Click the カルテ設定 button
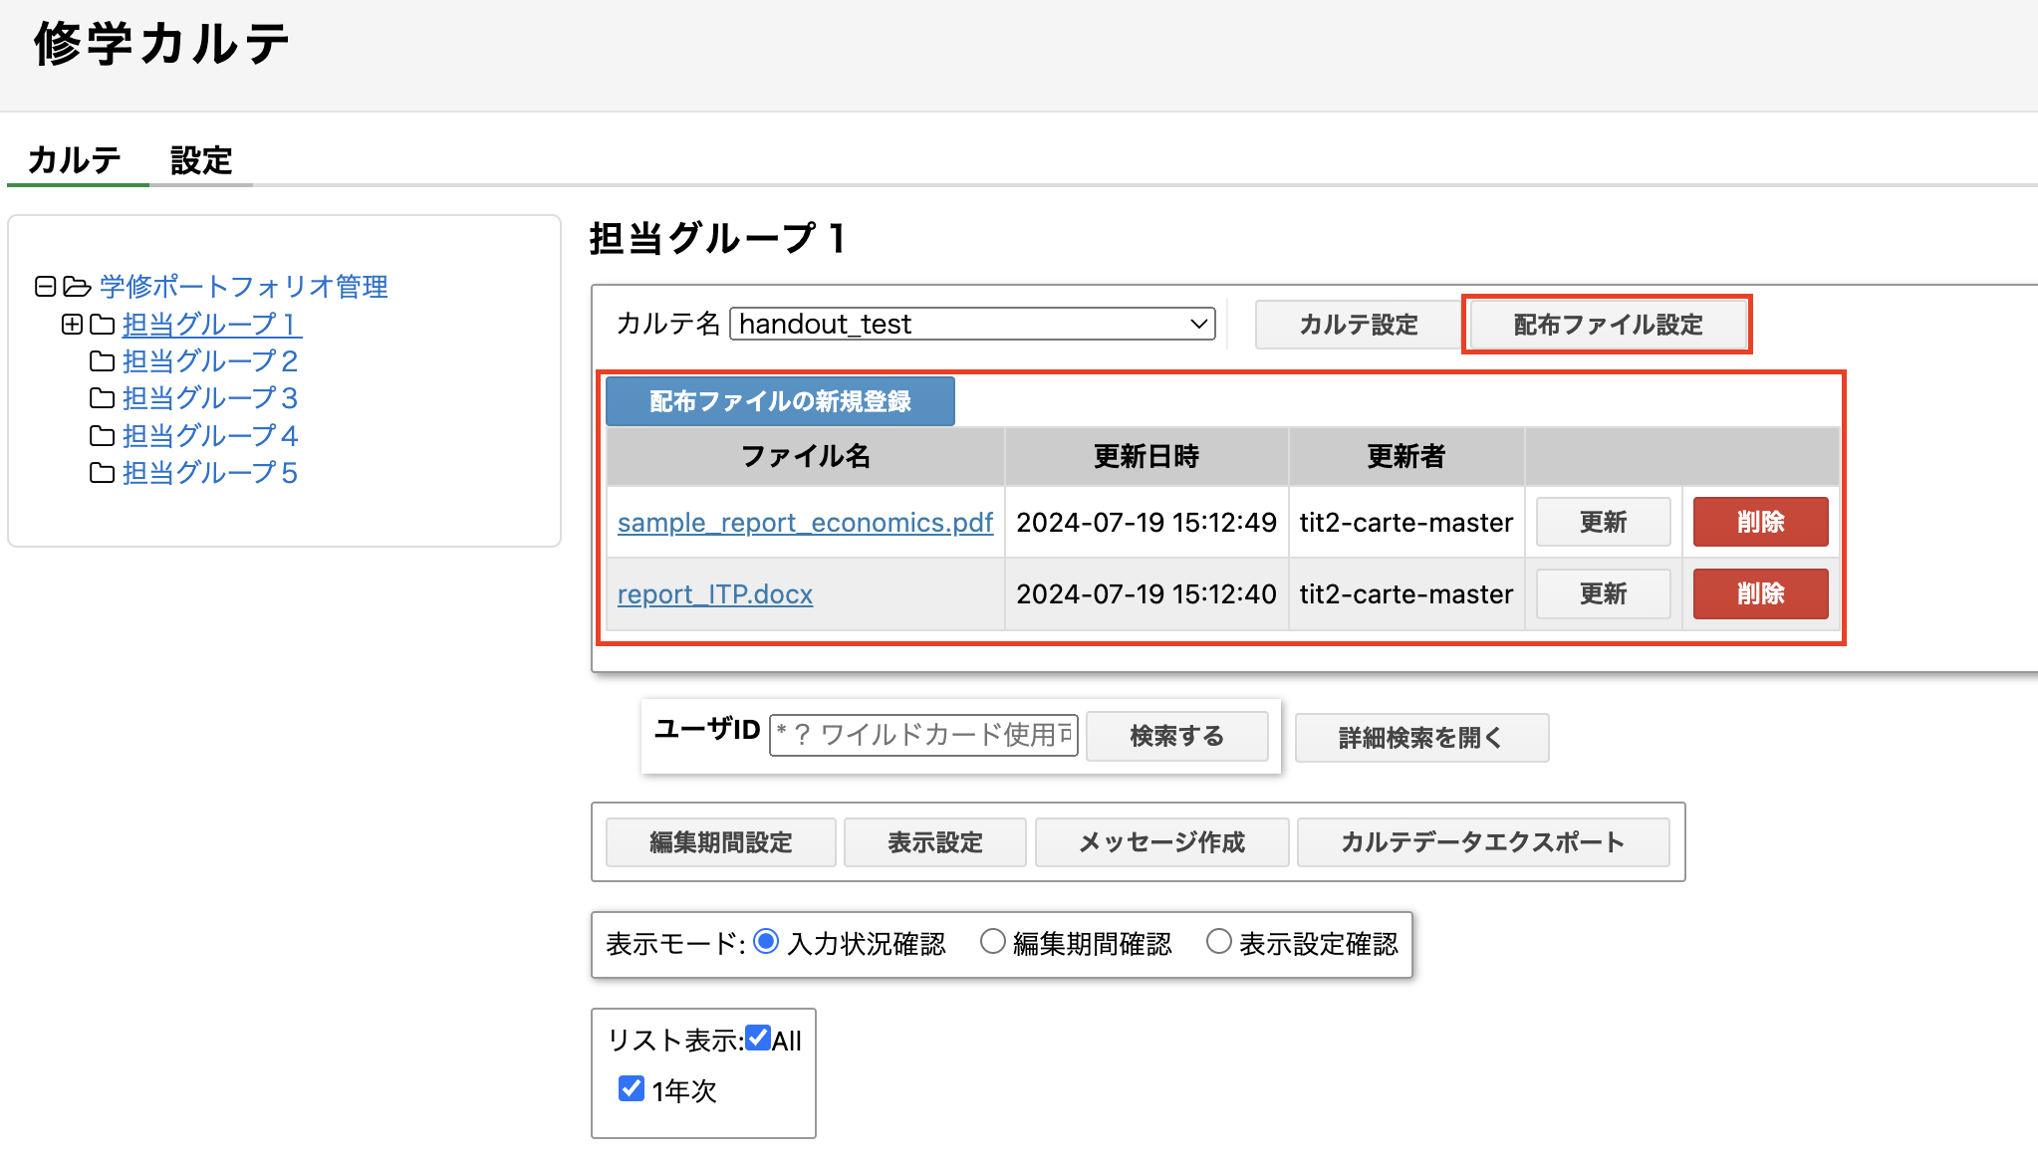Screen dimensions: 2038x1161 tap(1358, 325)
